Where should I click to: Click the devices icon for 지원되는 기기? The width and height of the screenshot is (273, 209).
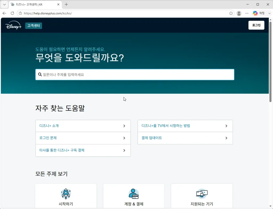click(202, 194)
